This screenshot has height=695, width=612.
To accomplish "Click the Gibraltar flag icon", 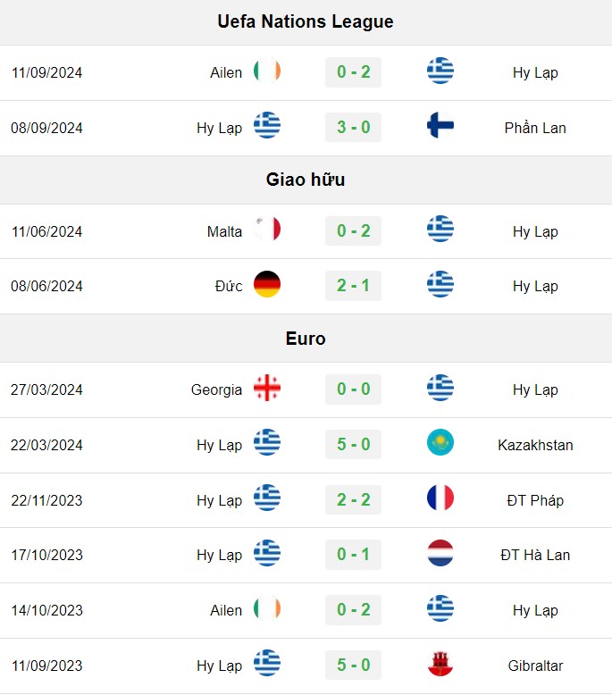I will [x=440, y=664].
